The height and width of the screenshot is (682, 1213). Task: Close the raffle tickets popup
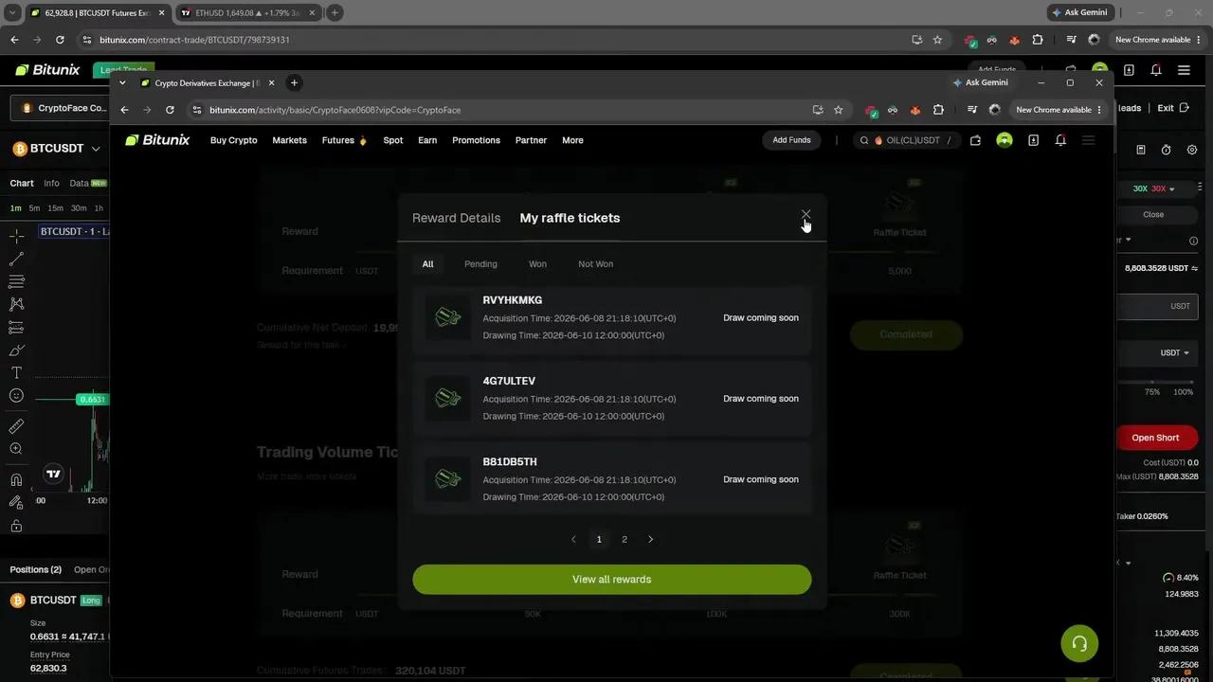[806, 215]
